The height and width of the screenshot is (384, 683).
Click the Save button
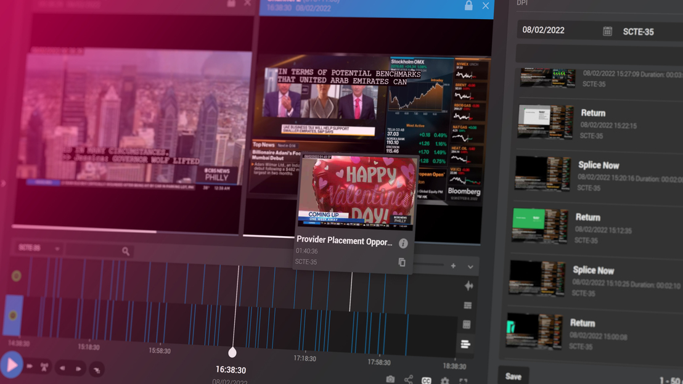point(513,375)
